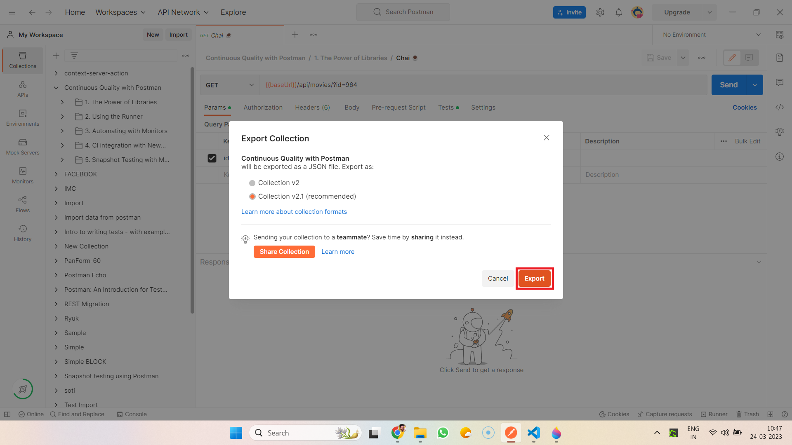This screenshot has width=792, height=445.
Task: Open the notifications bell
Action: click(x=618, y=12)
